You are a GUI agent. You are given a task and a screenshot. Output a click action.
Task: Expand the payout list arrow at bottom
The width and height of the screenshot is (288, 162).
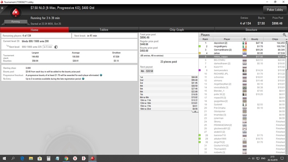195,111
